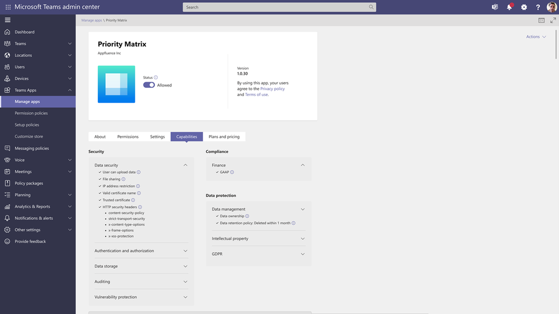Image resolution: width=559 pixels, height=314 pixels.
Task: Click in the Search field
Action: pos(279,7)
